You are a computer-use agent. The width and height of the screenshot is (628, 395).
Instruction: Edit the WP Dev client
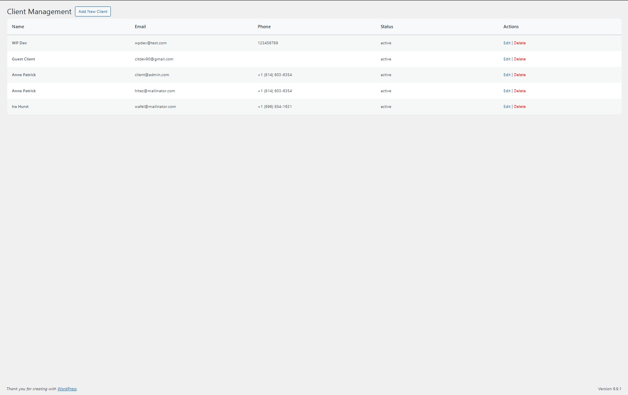507,43
